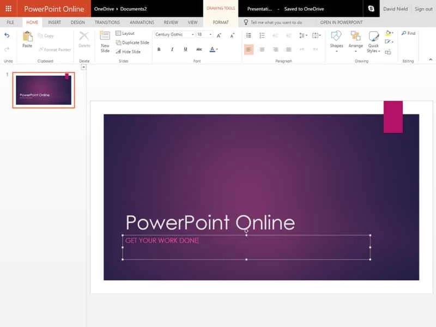436x327 pixels.
Task: Select slide 1 thumbnail in the panel
Action: pos(44,90)
